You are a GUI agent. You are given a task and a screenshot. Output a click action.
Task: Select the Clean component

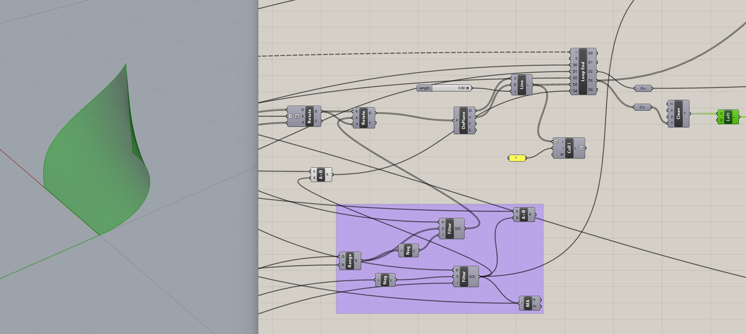[678, 114]
